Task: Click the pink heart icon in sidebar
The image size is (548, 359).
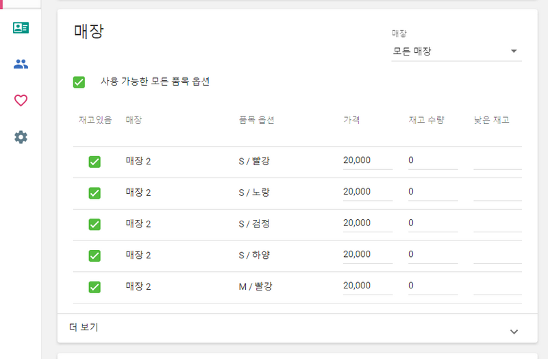Action: [x=21, y=101]
